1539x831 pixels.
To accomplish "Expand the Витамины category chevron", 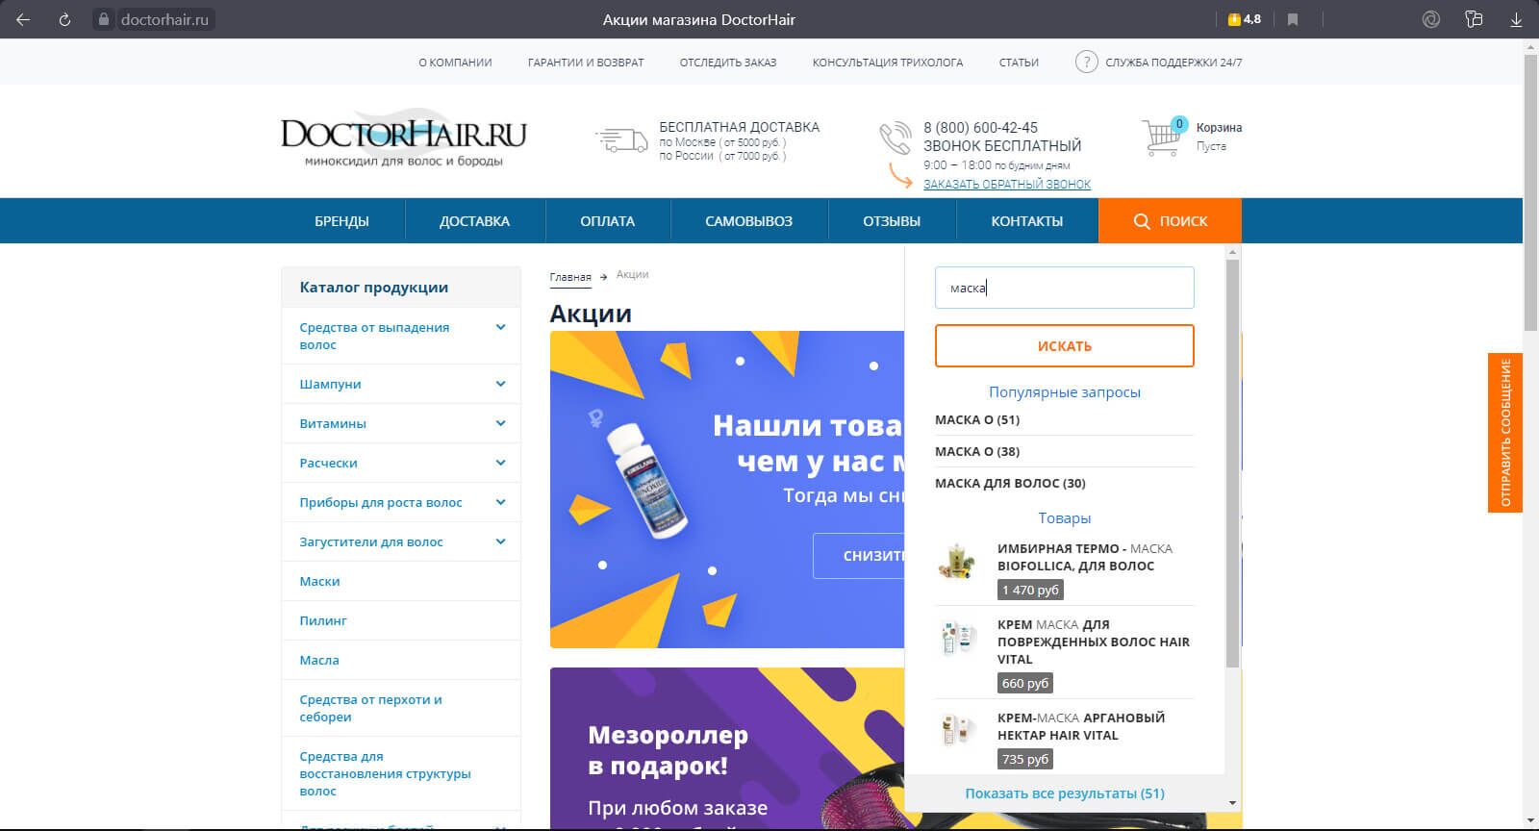I will (500, 423).
